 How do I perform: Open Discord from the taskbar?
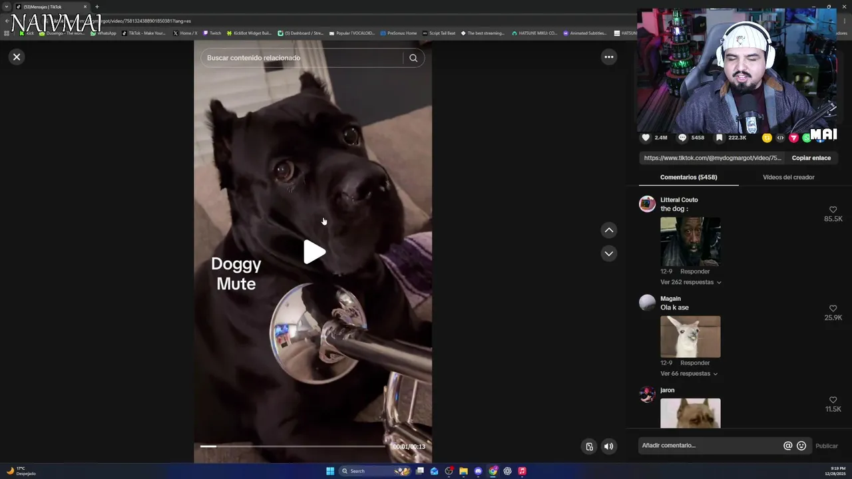pyautogui.click(x=478, y=471)
